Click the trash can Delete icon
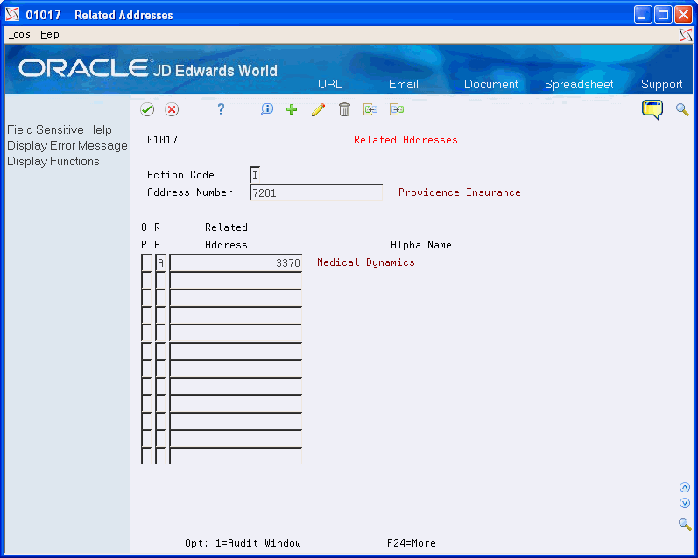Screen dimensions: 698x558 (x=344, y=109)
